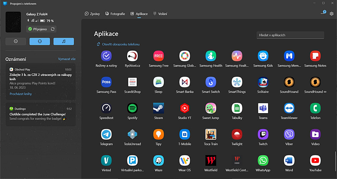Screen dimensions: 337x179
Task: Launch Sweet Jump game
Action: [x=211, y=108]
